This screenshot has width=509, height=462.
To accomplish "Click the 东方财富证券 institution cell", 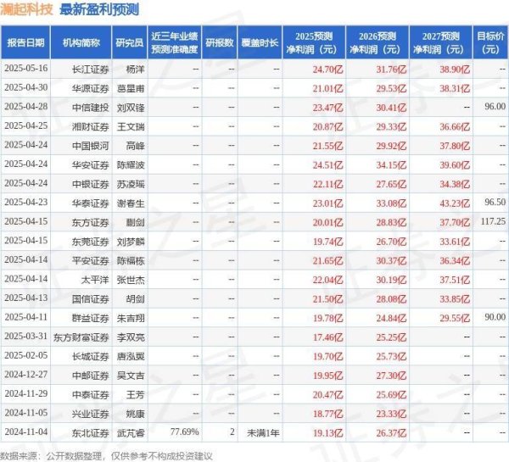I will 81,337.
